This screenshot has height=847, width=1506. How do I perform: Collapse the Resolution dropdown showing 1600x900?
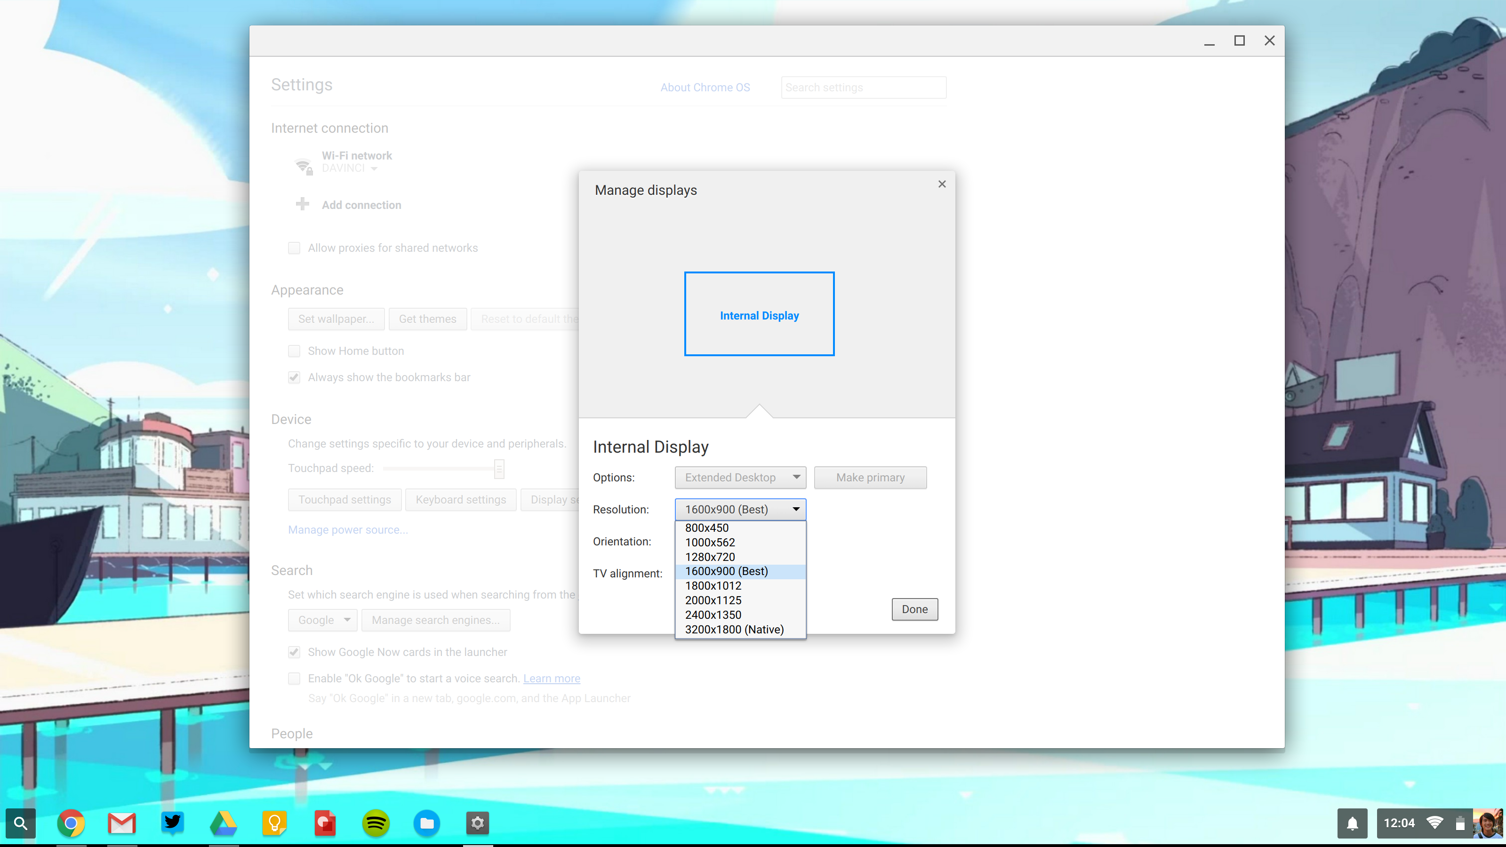tap(740, 510)
